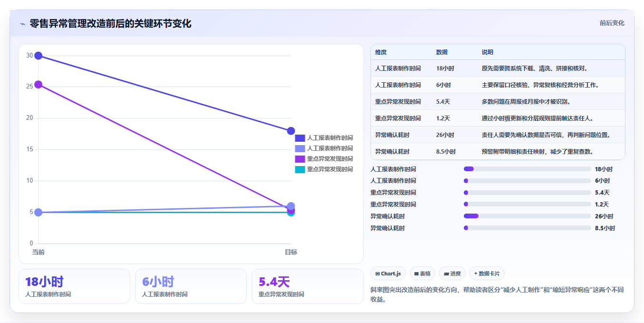This screenshot has height=323, width=644.
Task: Click the y-axis tick label 30
Action: tap(29, 56)
